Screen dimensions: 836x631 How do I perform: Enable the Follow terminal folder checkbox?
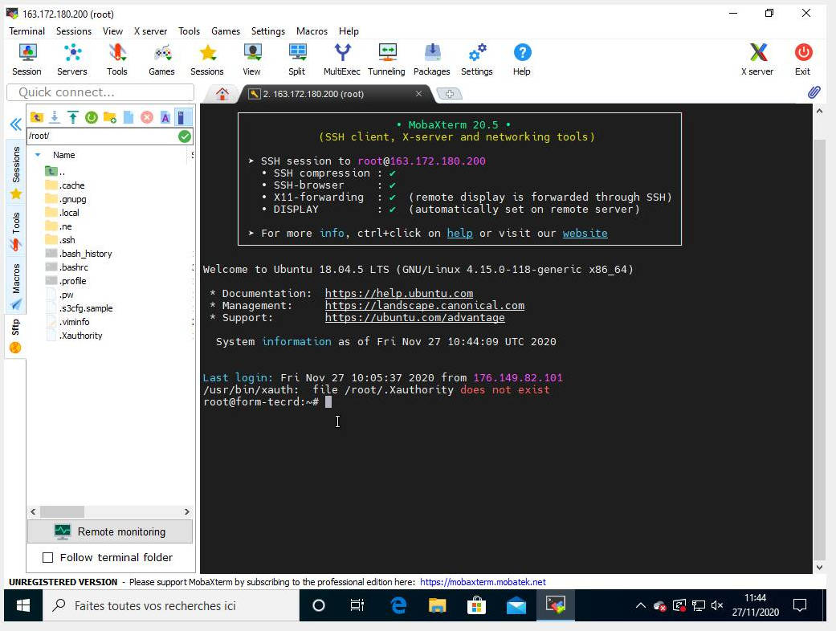click(x=48, y=557)
